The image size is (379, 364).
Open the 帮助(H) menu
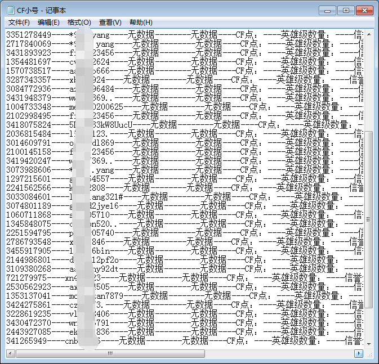coord(141,23)
